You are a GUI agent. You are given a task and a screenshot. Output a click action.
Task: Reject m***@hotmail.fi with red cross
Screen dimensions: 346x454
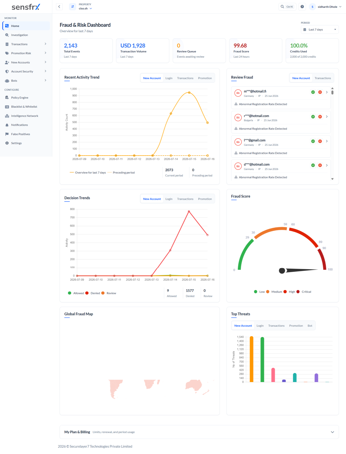[x=320, y=92]
